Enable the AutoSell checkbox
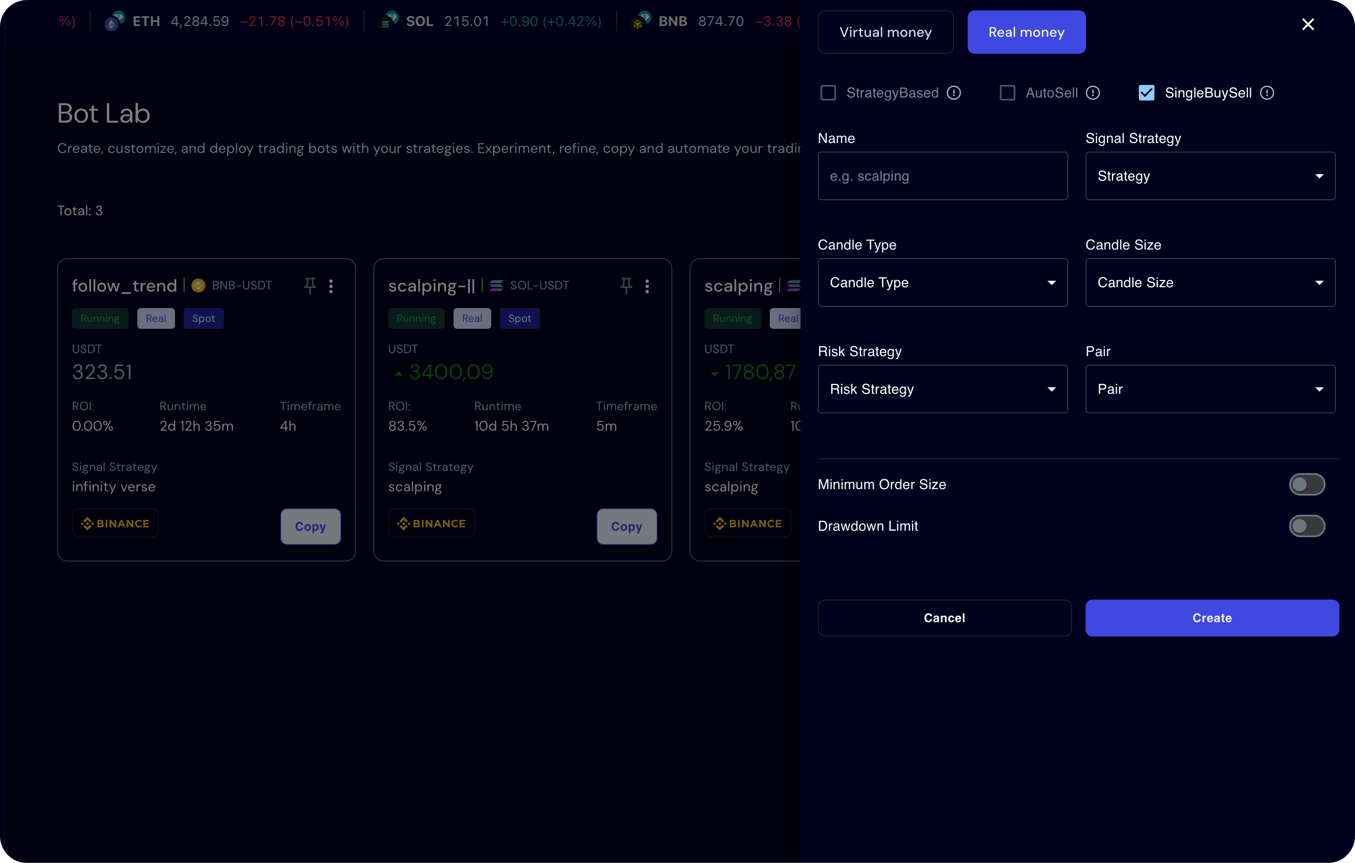 pos(1007,93)
